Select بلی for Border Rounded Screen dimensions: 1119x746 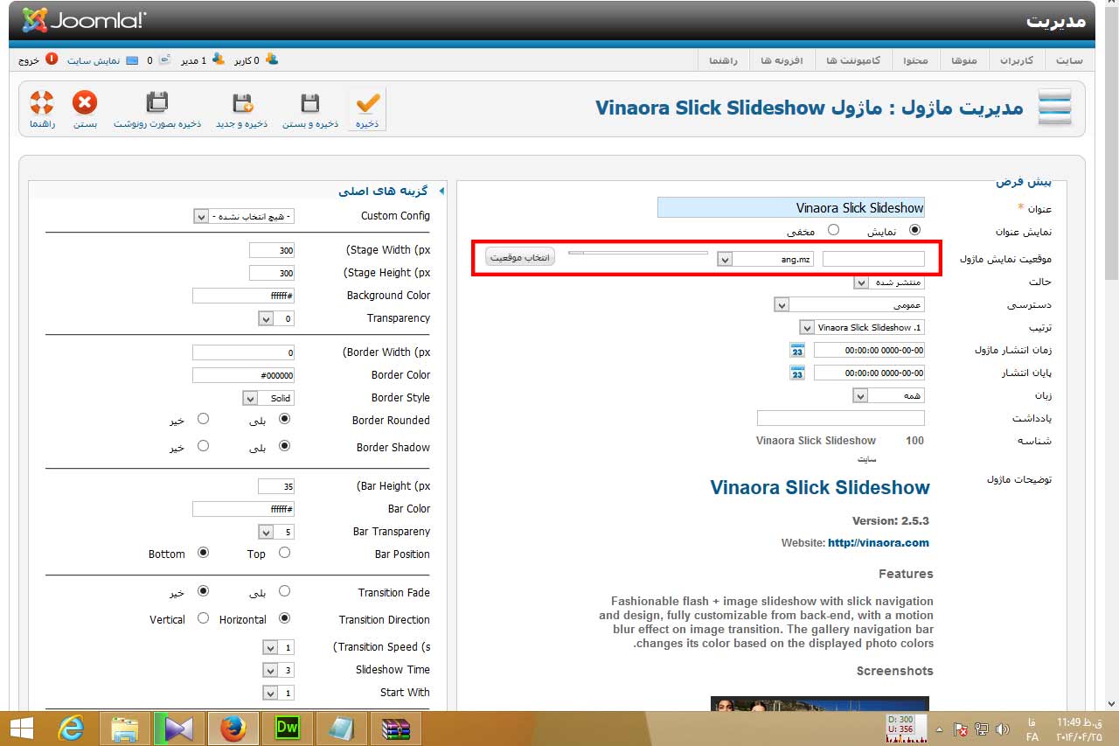coord(284,419)
